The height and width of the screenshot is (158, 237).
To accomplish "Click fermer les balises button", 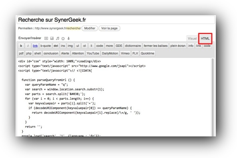I will point(155,46).
